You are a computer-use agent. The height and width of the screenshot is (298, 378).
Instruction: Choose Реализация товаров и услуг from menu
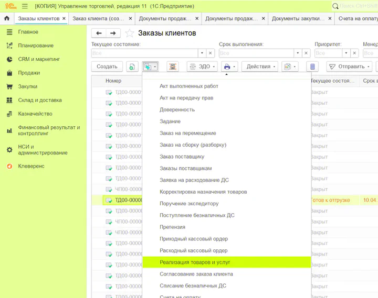click(195, 262)
